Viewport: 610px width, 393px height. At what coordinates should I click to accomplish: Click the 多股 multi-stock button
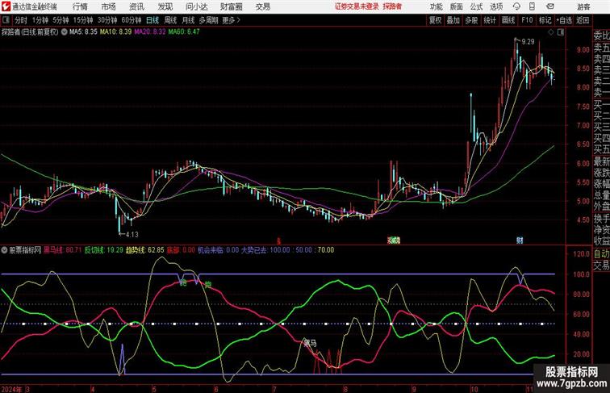click(x=471, y=20)
